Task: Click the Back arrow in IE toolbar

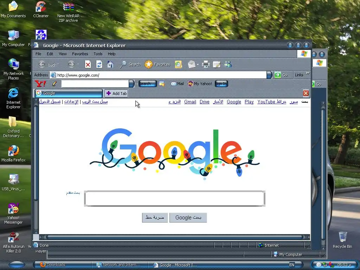Action: (x=42, y=65)
